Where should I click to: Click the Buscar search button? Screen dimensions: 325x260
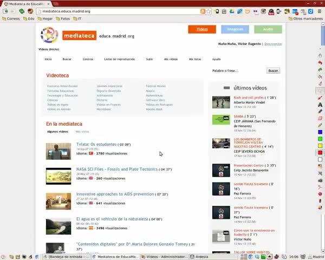point(273,71)
